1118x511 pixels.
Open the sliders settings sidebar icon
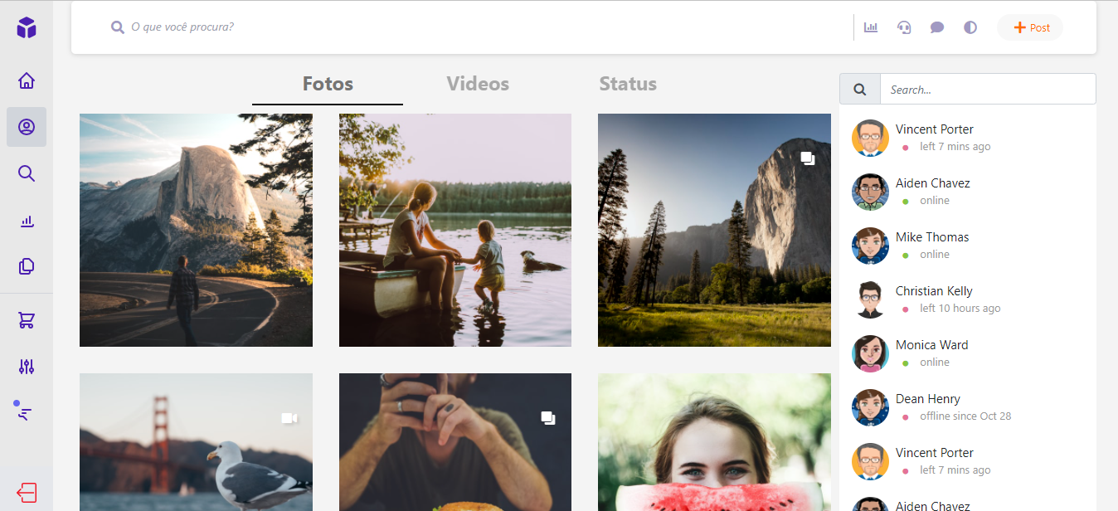tap(27, 366)
